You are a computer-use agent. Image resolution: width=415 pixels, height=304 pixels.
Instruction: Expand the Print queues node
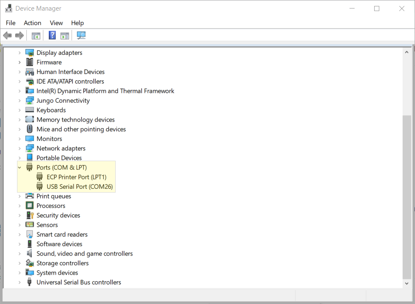[20, 196]
